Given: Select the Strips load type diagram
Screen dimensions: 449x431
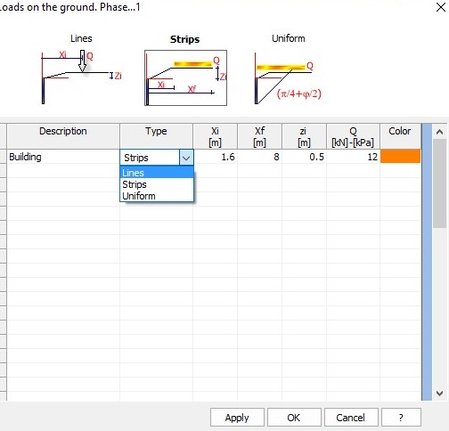Looking at the screenshot, I should [x=185, y=77].
